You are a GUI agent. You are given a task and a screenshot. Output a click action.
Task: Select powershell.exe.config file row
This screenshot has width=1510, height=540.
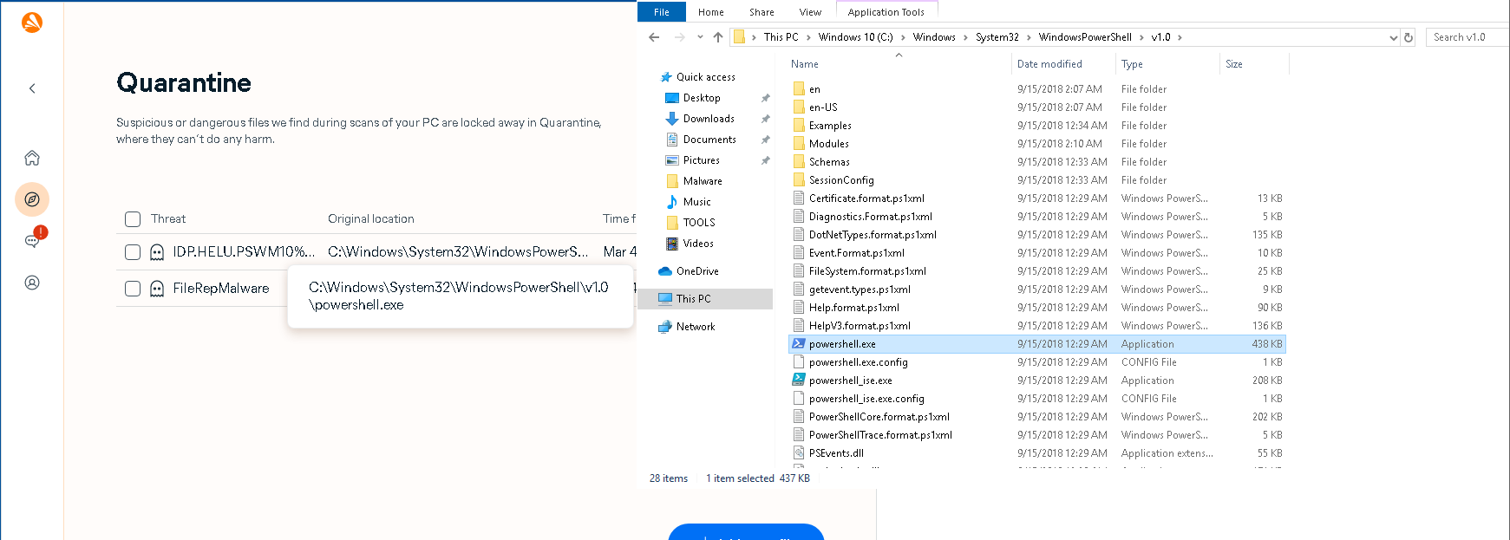pos(1037,362)
